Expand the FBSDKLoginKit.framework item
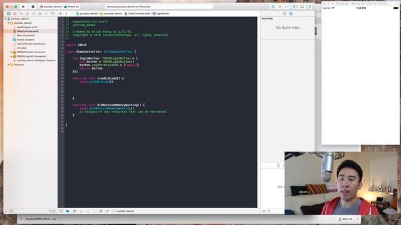 [11, 56]
